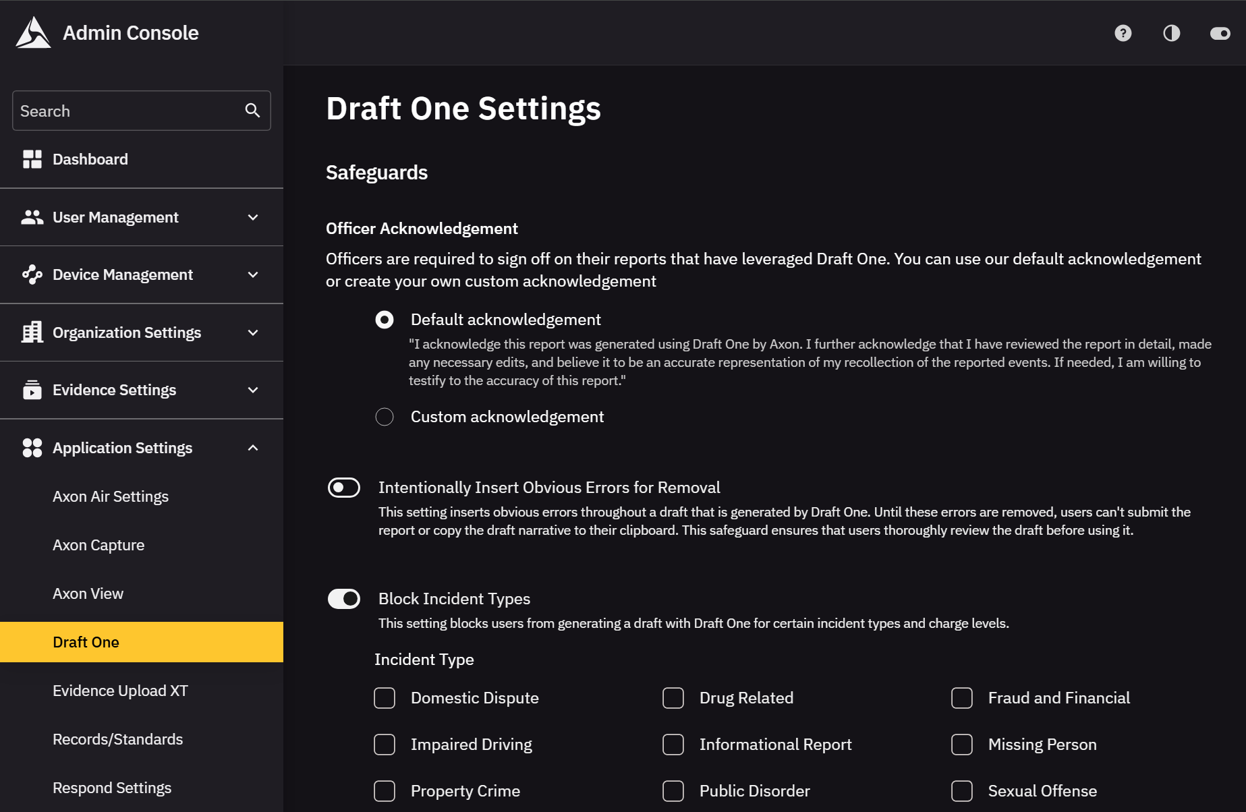Select the Custom acknowledgement radio button
Screen dimensions: 1246x812
click(x=385, y=417)
